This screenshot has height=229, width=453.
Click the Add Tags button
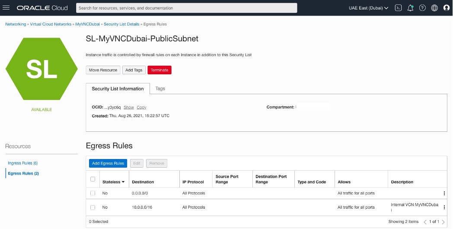tap(134, 70)
